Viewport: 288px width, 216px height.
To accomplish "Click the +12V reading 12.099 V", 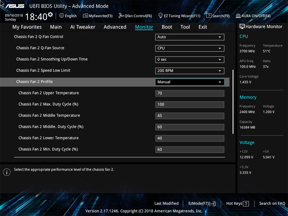I will pos(246,157).
